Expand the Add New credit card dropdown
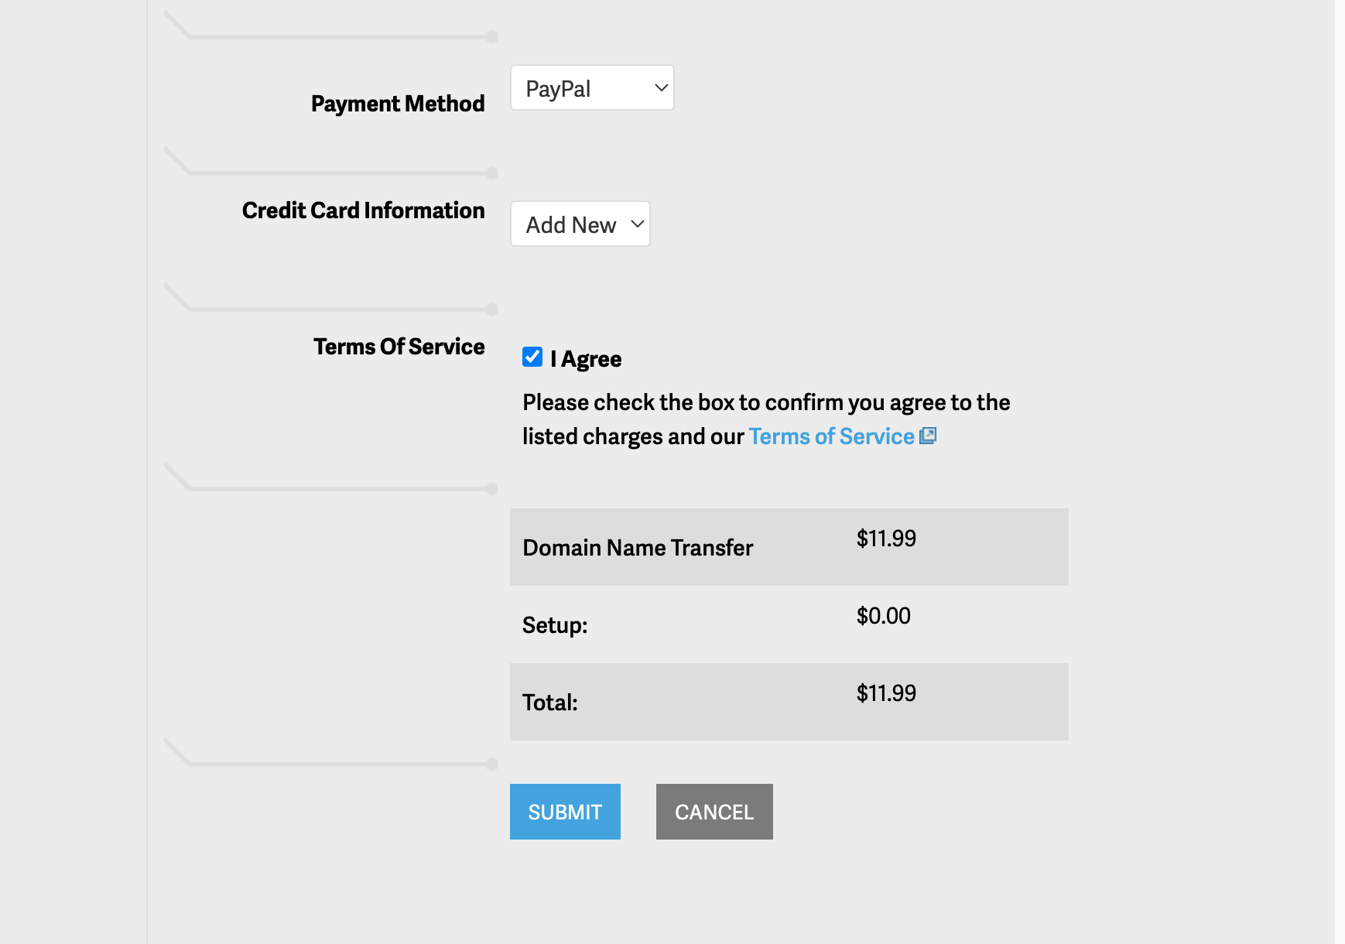 [x=579, y=224]
